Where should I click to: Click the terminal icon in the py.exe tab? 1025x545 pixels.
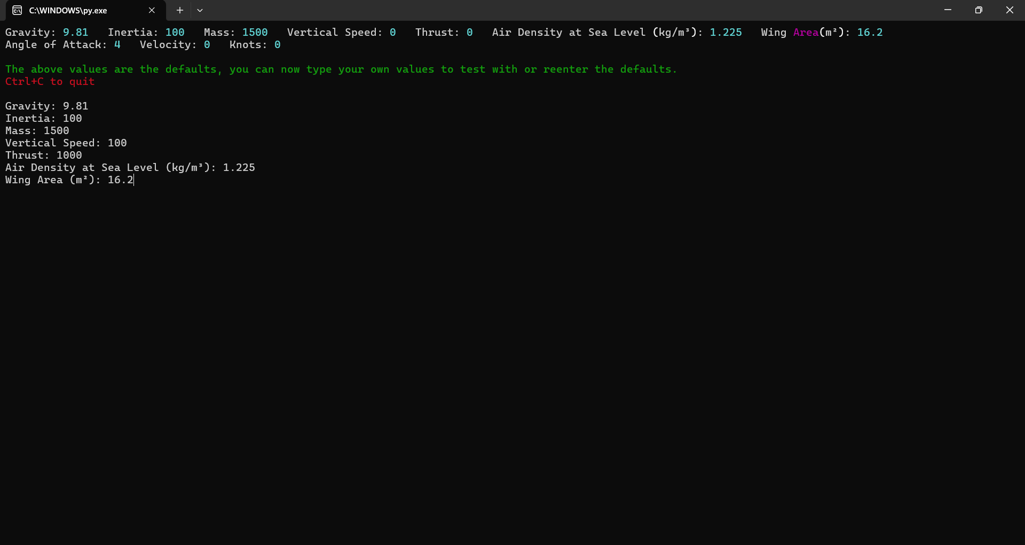tap(17, 10)
